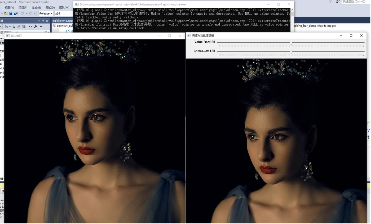Expand the Redo history dropdown arrow
The width and height of the screenshot is (371, 224).
pos(34,14)
